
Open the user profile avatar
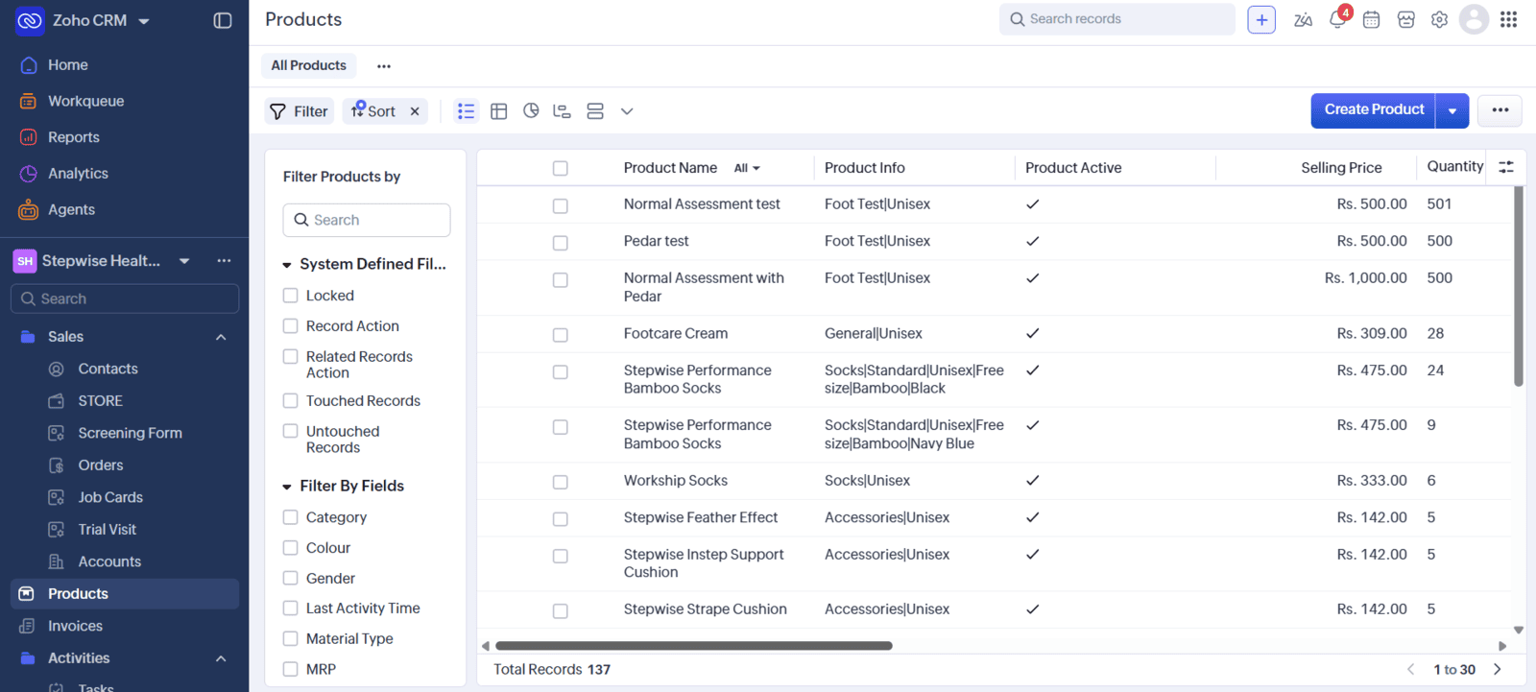pos(1474,19)
